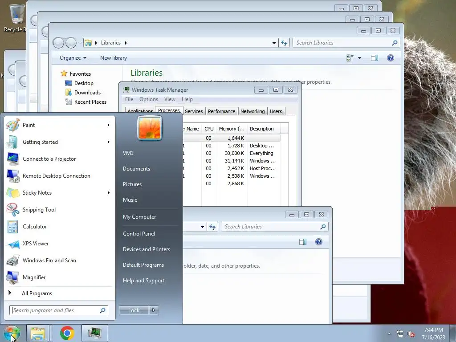Refresh the top Libraries window address bar
Image resolution: width=456 pixels, height=342 pixels.
point(284,43)
